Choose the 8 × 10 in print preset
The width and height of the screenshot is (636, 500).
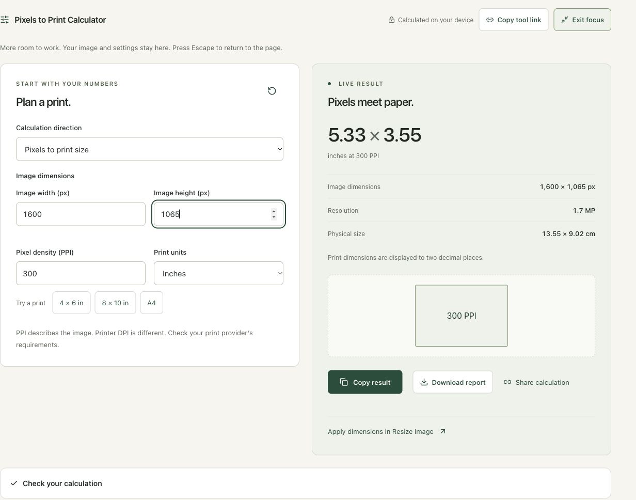[115, 303]
